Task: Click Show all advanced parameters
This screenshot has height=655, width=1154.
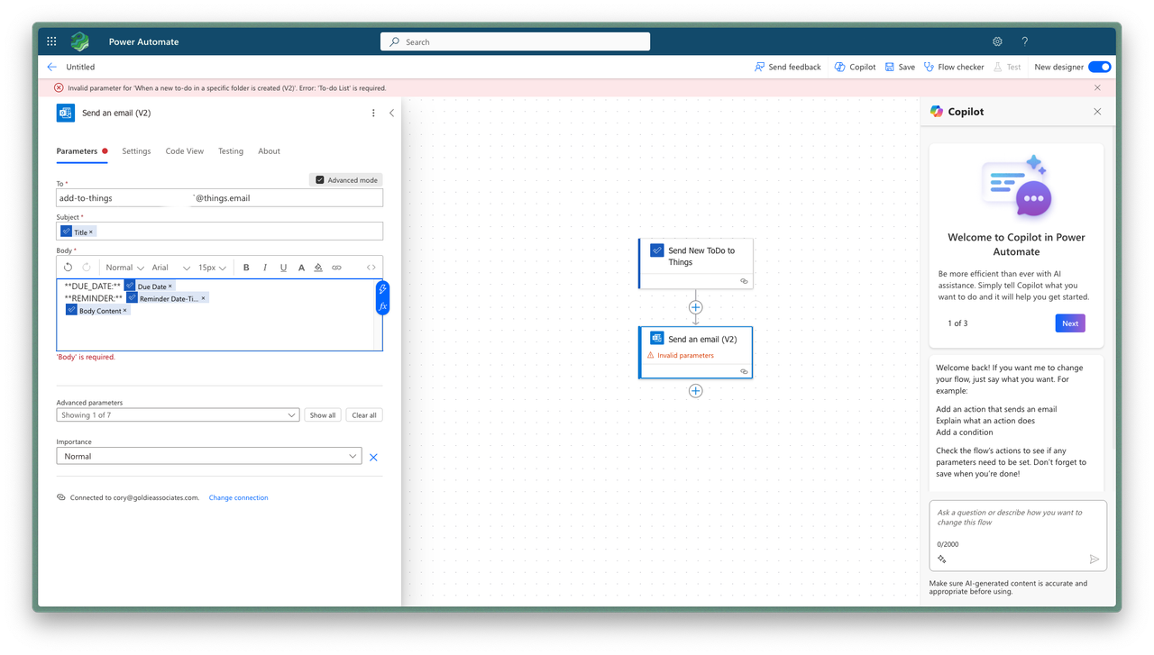Action: [323, 415]
